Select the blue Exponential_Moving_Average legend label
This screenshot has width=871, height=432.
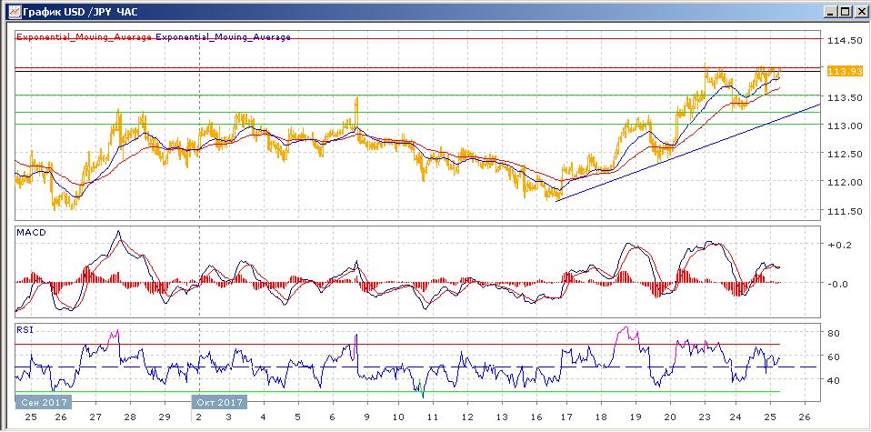click(224, 37)
